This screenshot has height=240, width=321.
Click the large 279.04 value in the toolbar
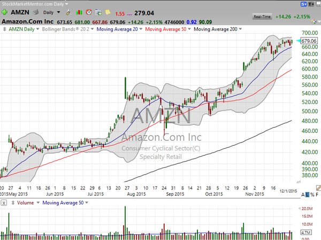144,13
